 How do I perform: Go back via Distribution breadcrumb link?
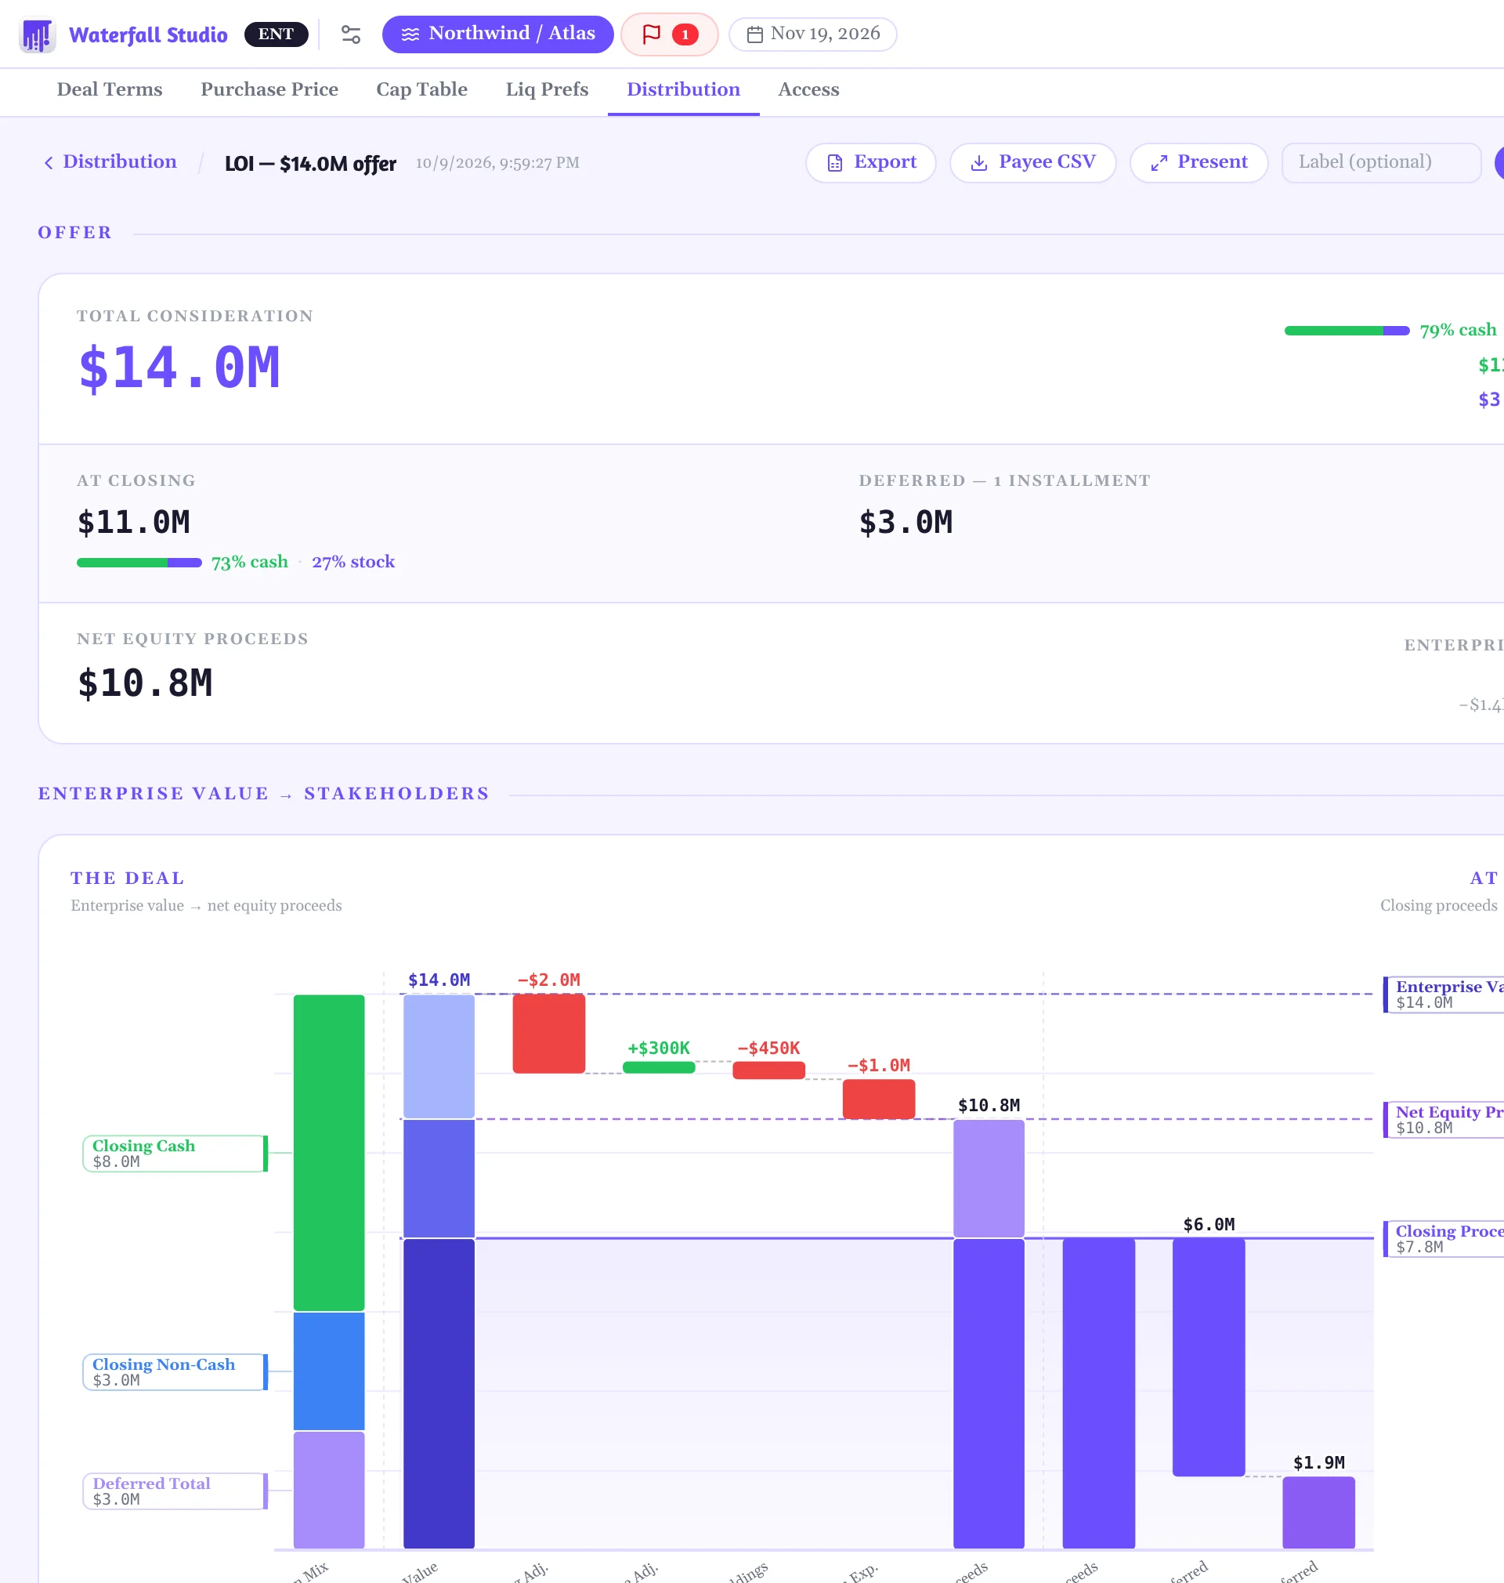point(110,162)
